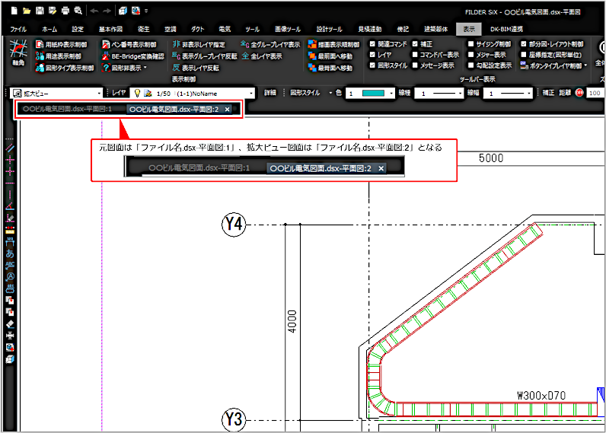606x433 pixels.
Task: Click the print icon in title bar
Action: [65, 11]
